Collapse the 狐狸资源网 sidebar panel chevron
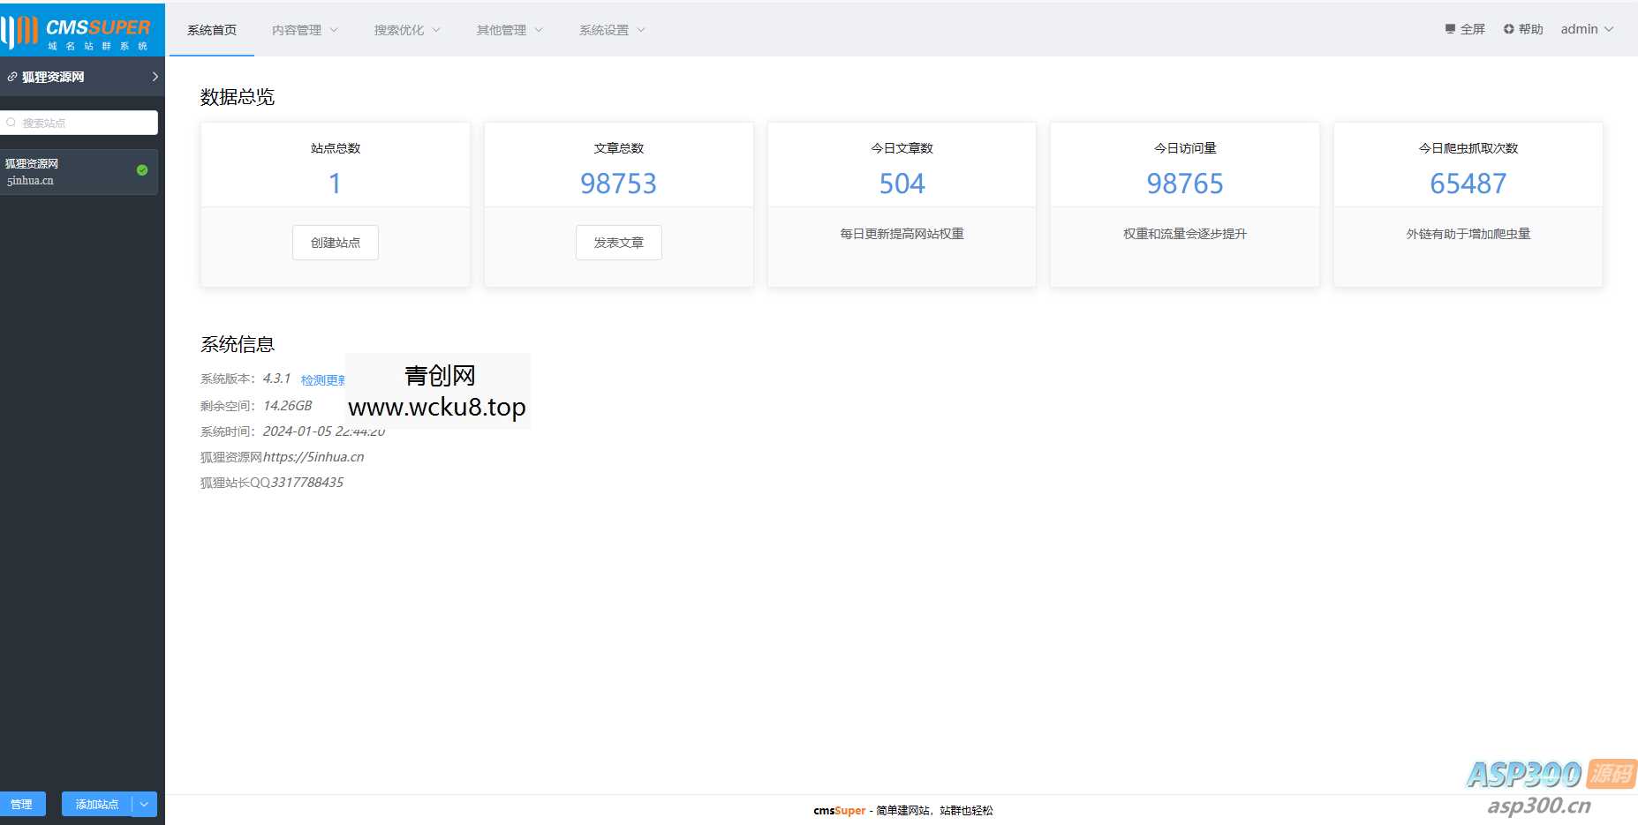 155,77
